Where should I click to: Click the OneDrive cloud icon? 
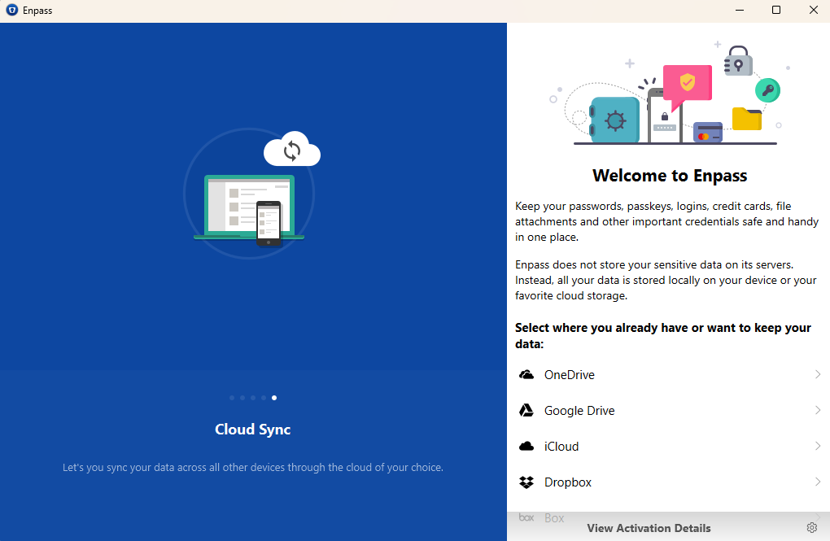point(526,375)
